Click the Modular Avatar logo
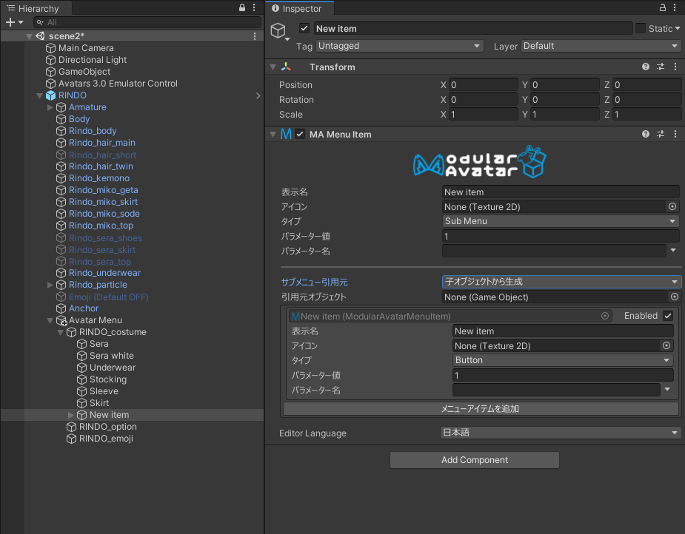 coord(480,162)
